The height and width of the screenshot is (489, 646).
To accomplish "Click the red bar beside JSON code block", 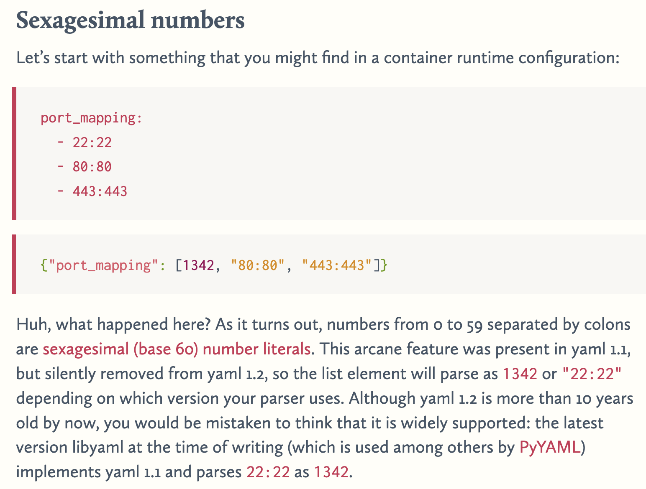I will point(14,264).
